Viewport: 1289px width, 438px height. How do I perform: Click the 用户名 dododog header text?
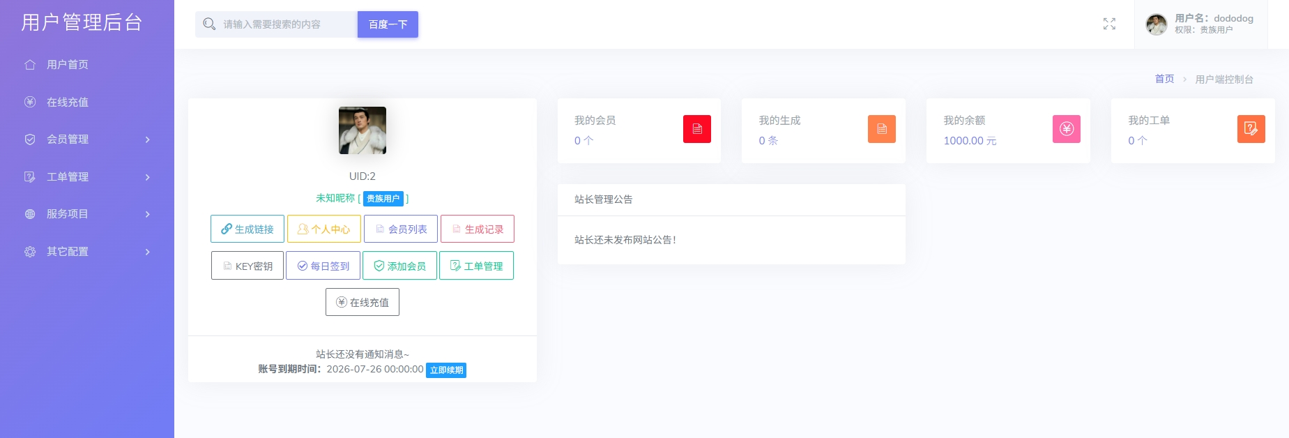[x=1214, y=18]
